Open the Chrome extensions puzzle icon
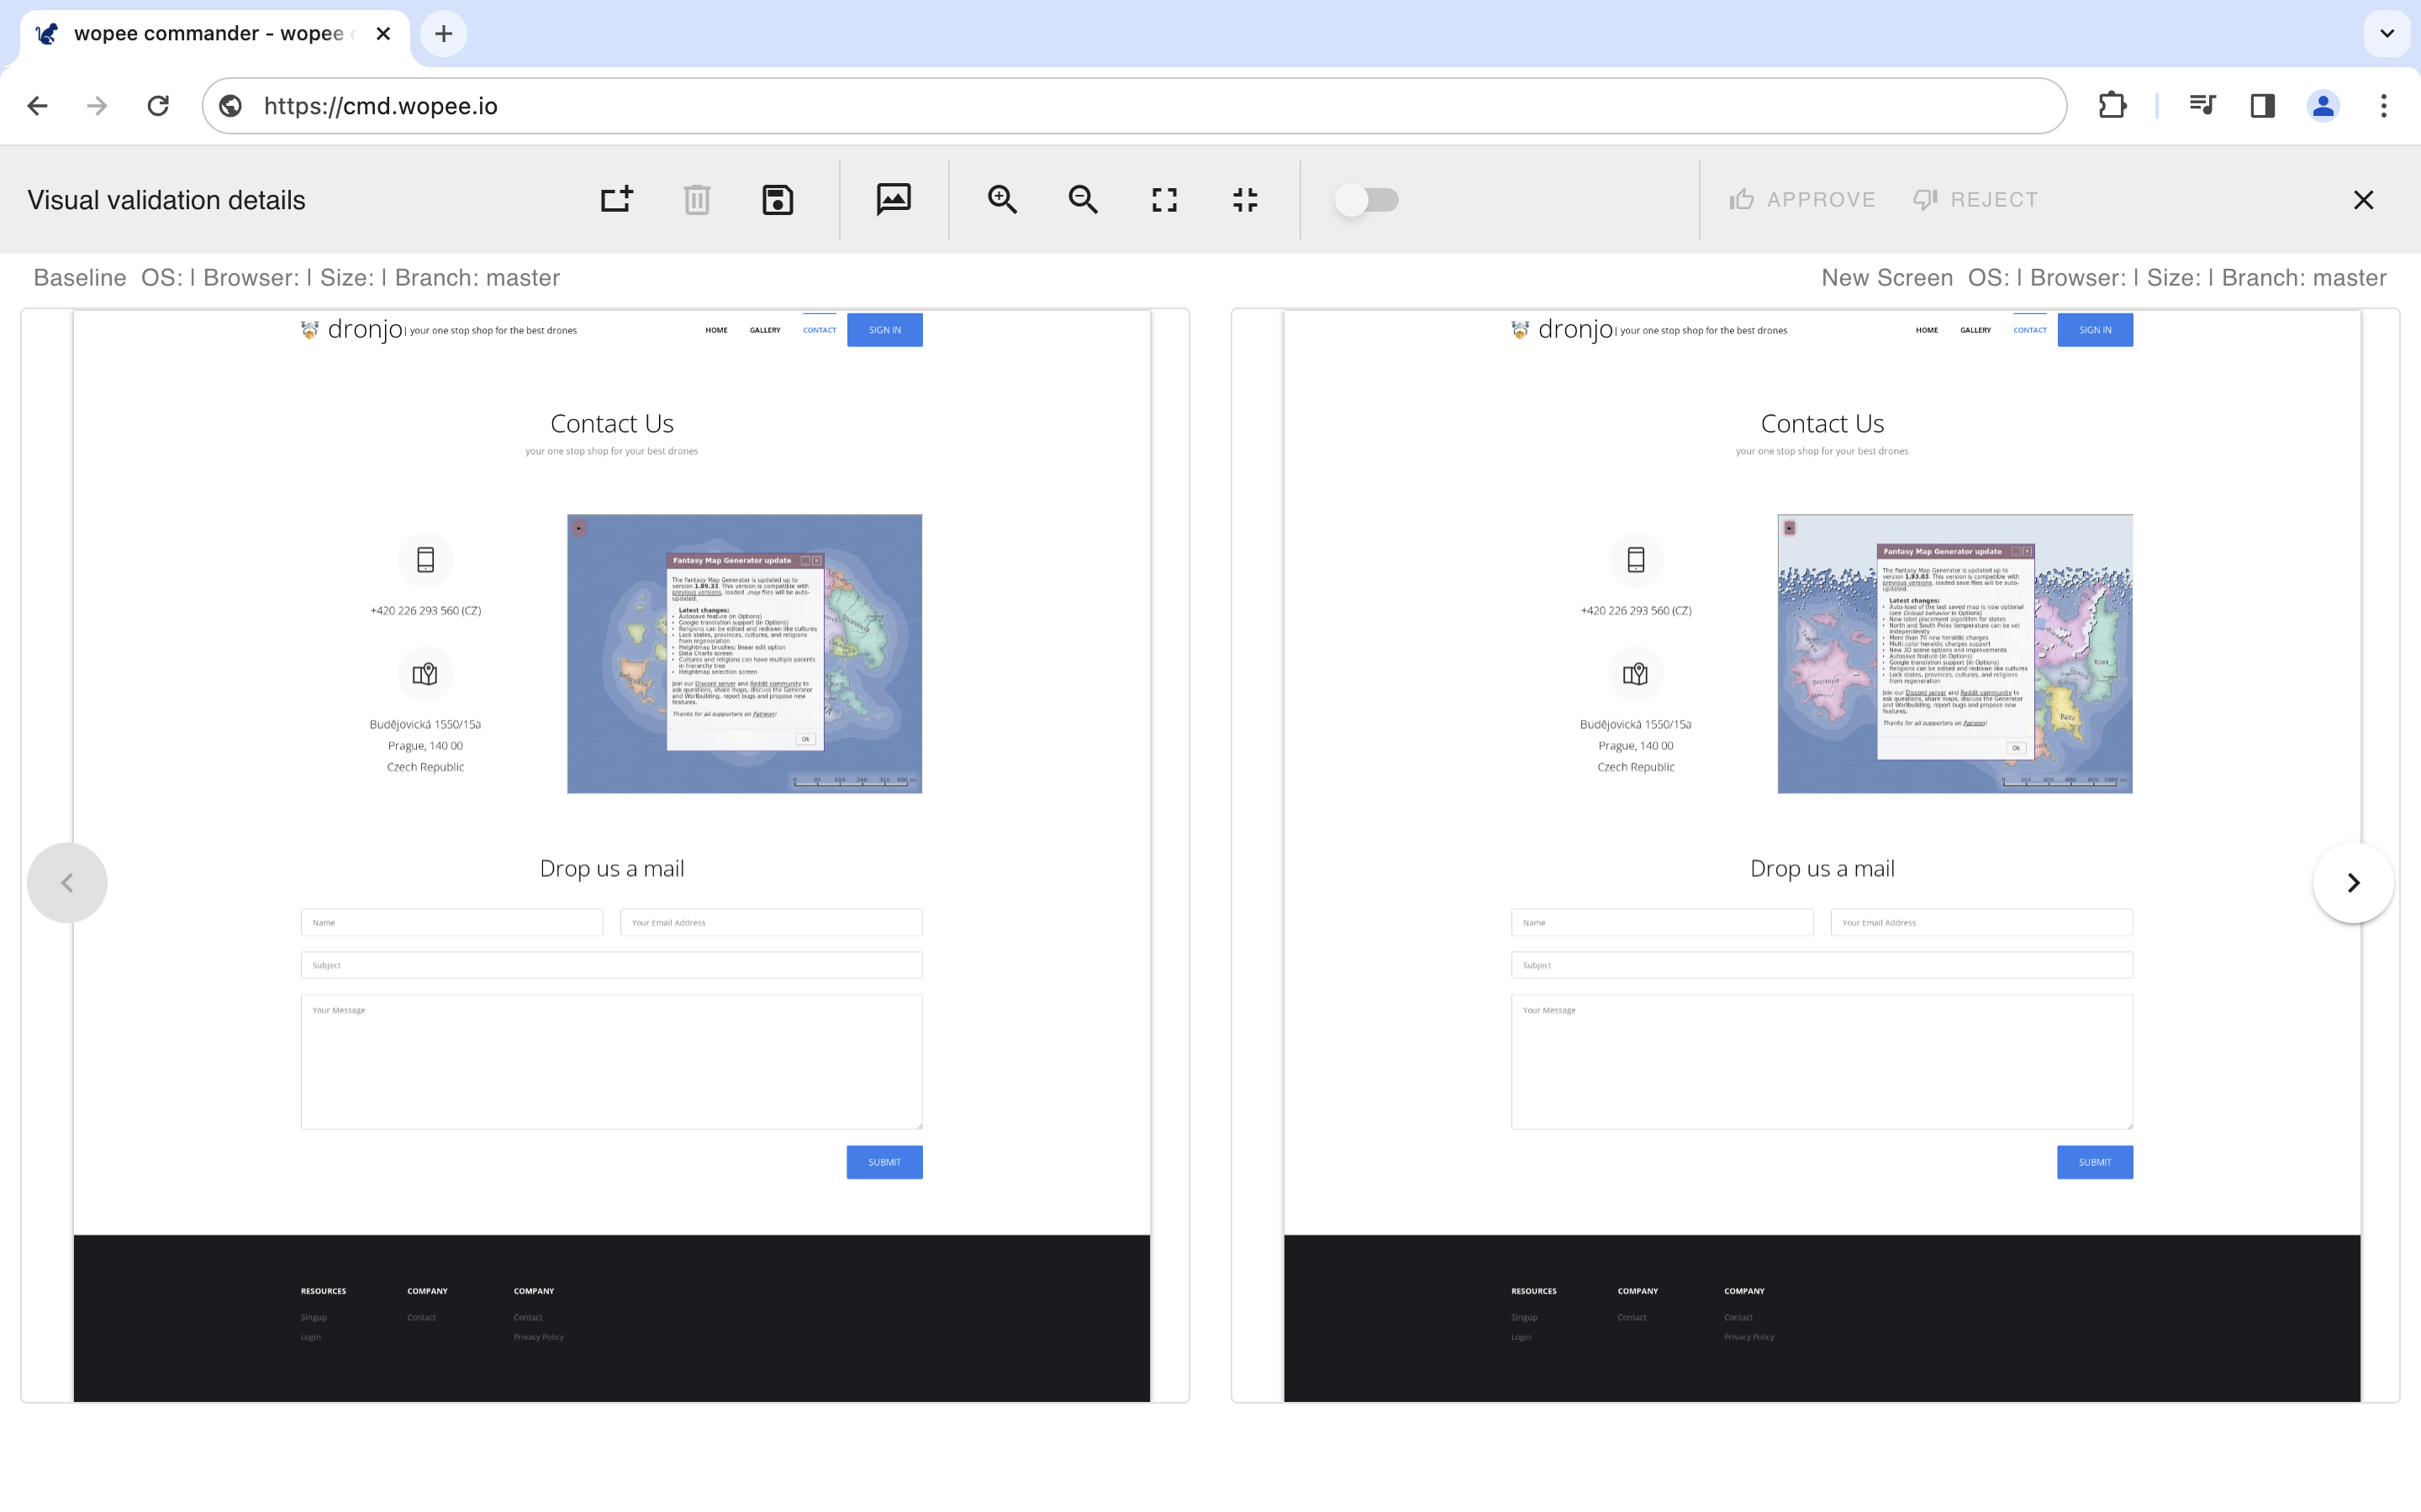 [2112, 106]
